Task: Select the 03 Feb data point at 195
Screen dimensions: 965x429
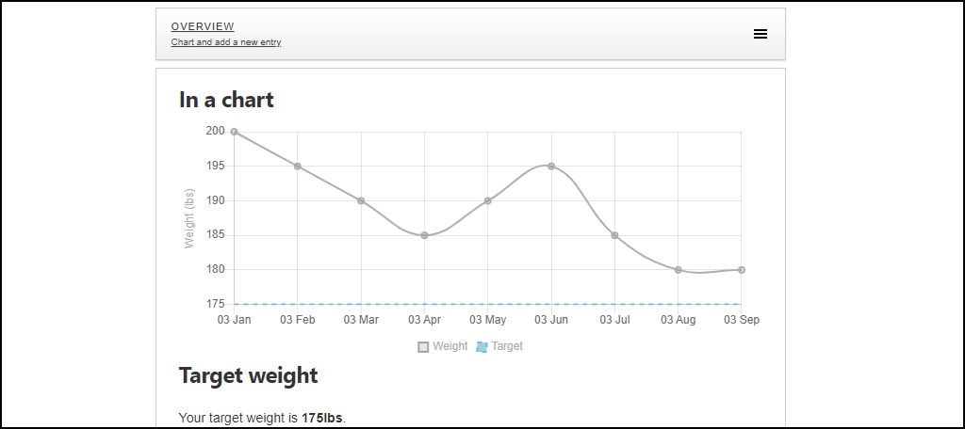Action: click(x=297, y=166)
